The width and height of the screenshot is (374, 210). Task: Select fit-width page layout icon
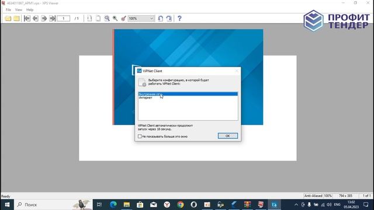(x=89, y=18)
